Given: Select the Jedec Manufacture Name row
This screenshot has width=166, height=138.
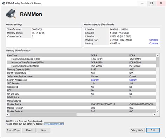Looking at the screenshot, I should (x=81, y=77).
